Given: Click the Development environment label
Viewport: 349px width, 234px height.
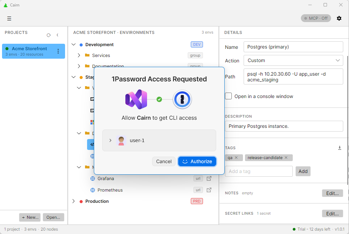Looking at the screenshot, I should point(100,44).
